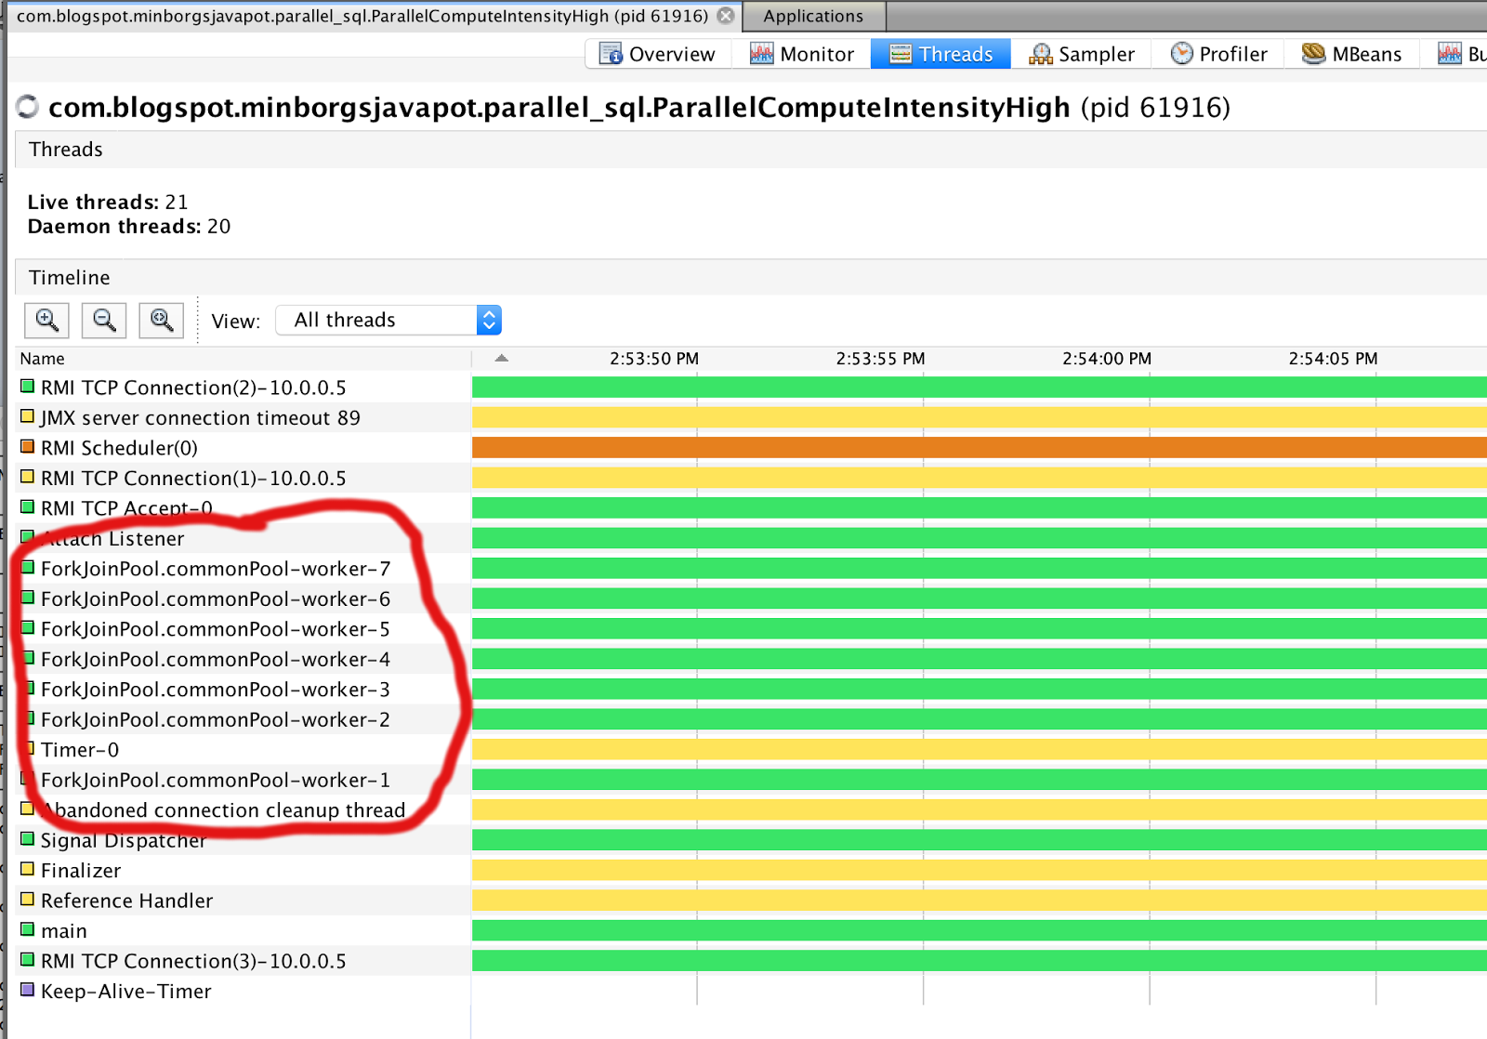Click the zoom out magnifier icon
The height and width of the screenshot is (1039, 1487).
click(104, 321)
